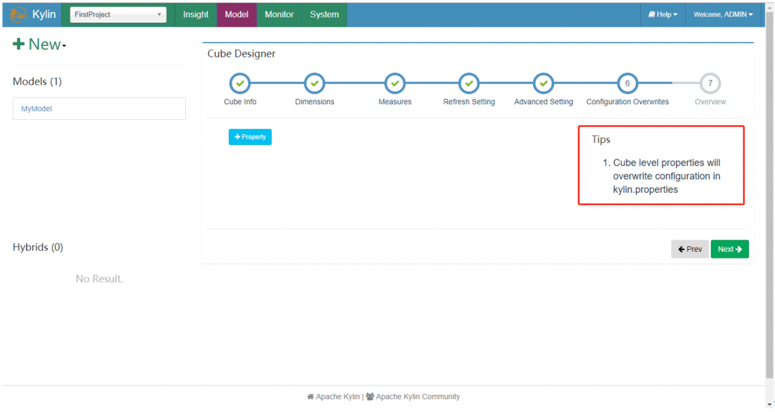775x412 pixels.
Task: Go to the Dimensions step circle
Action: pyautogui.click(x=314, y=83)
